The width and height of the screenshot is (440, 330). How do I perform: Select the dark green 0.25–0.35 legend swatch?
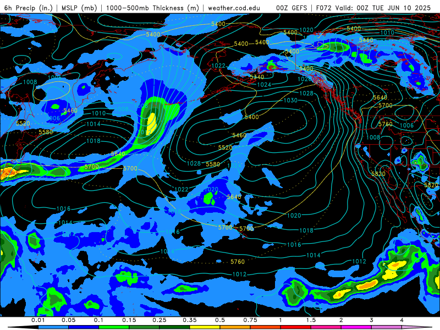coord(174,327)
